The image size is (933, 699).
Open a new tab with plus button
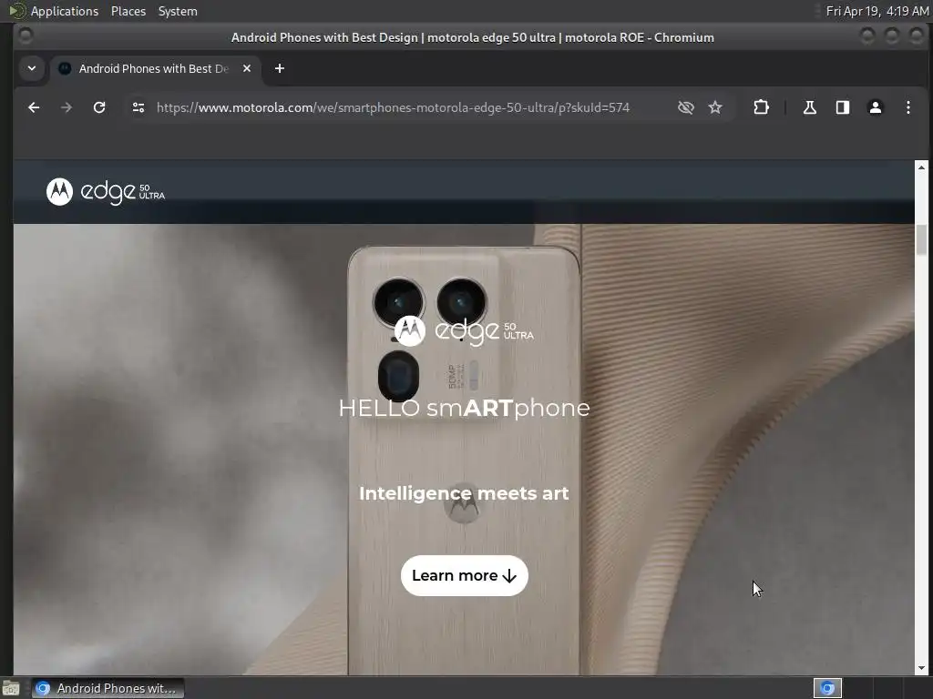(279, 68)
